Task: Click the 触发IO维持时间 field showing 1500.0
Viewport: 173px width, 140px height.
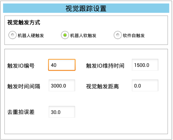Action: (145, 65)
